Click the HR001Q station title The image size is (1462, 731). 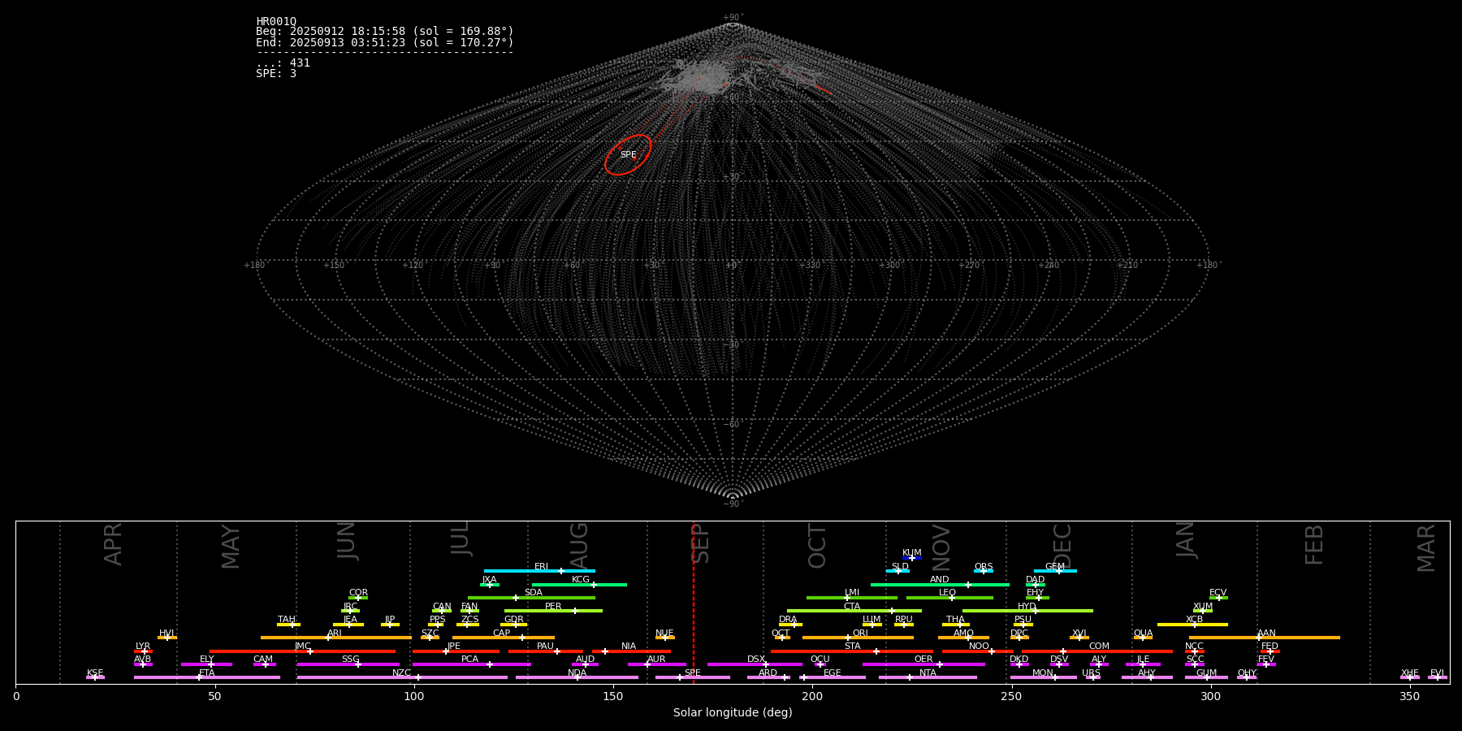click(276, 22)
